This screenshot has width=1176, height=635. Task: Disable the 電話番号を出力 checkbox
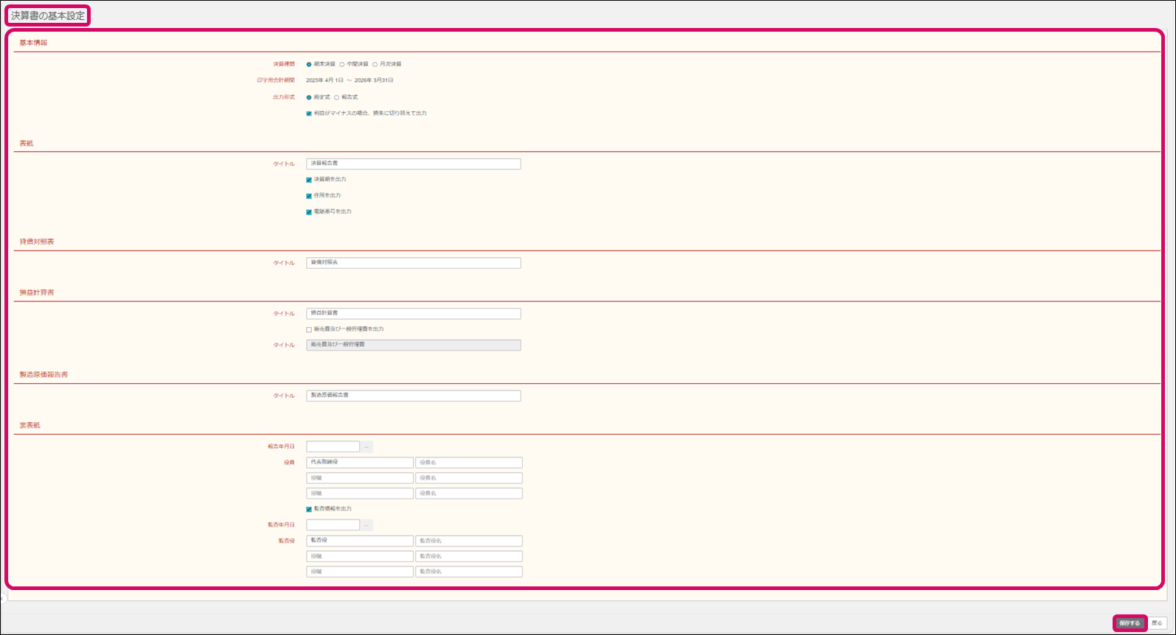(x=309, y=212)
